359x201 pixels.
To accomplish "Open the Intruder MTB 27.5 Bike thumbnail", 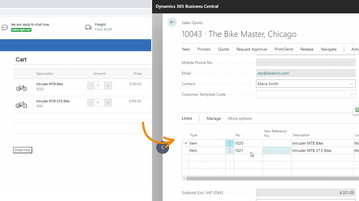I will click(21, 105).
